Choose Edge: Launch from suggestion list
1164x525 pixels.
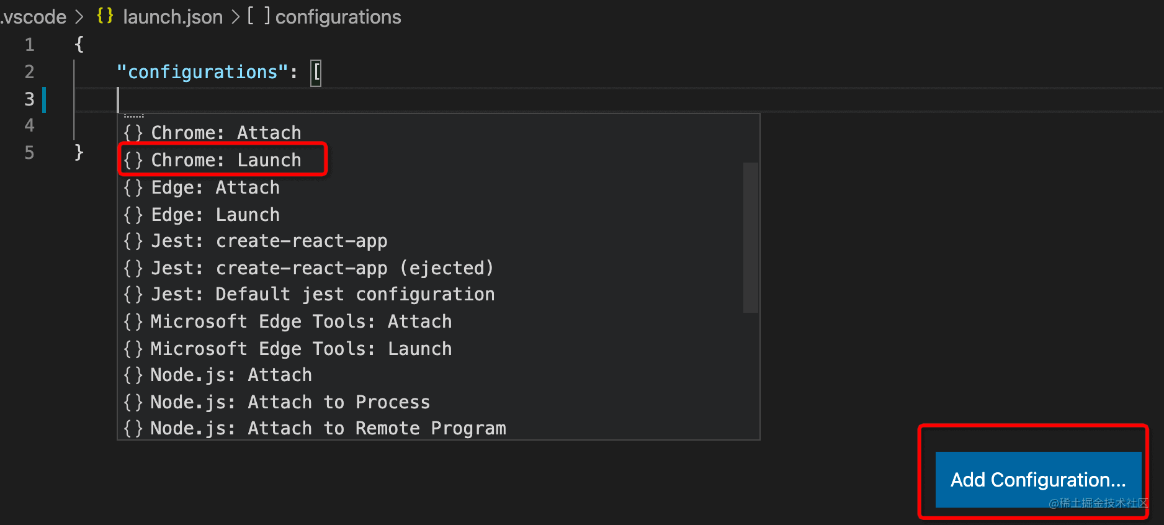tap(215, 215)
